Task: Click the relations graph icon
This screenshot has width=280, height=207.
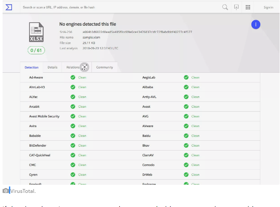Action: pyautogui.click(x=84, y=67)
